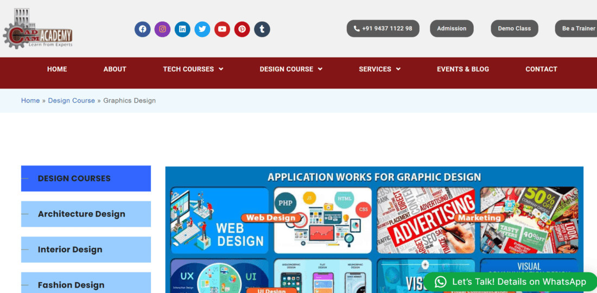The height and width of the screenshot is (293, 597).
Task: Expand the SERVICES dropdown arrow
Action: click(x=398, y=69)
